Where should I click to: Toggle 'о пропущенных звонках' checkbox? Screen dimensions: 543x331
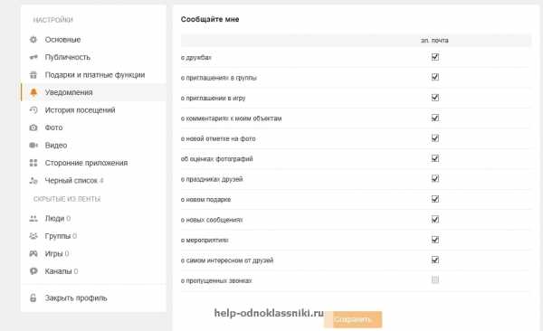coord(435,279)
